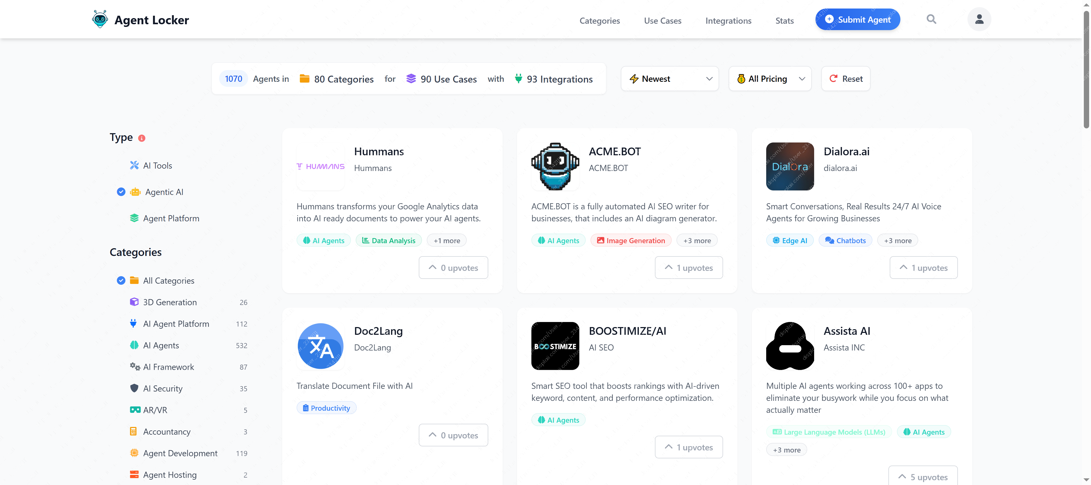1091x485 pixels.
Task: Expand +3 more tags on Assista AI card
Action: pos(786,450)
